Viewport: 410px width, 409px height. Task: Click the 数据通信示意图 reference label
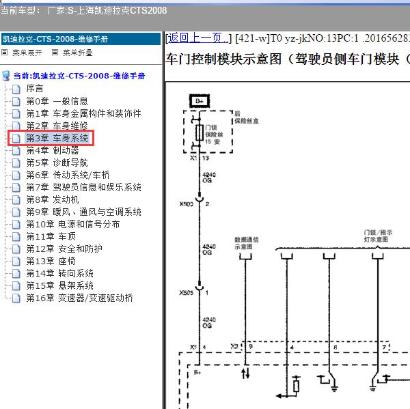[x=246, y=243]
